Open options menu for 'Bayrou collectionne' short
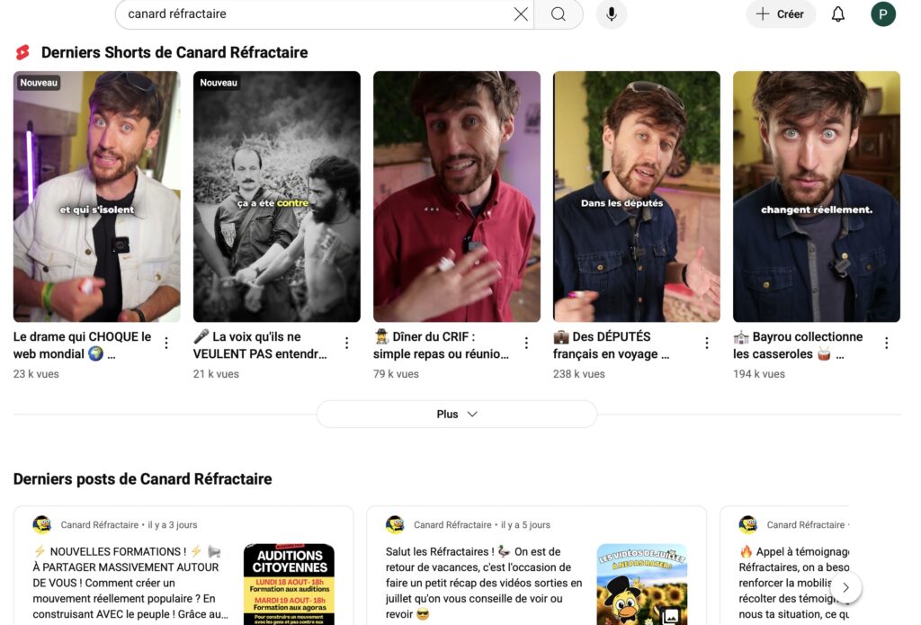This screenshot has height=625, width=921. coord(886,343)
